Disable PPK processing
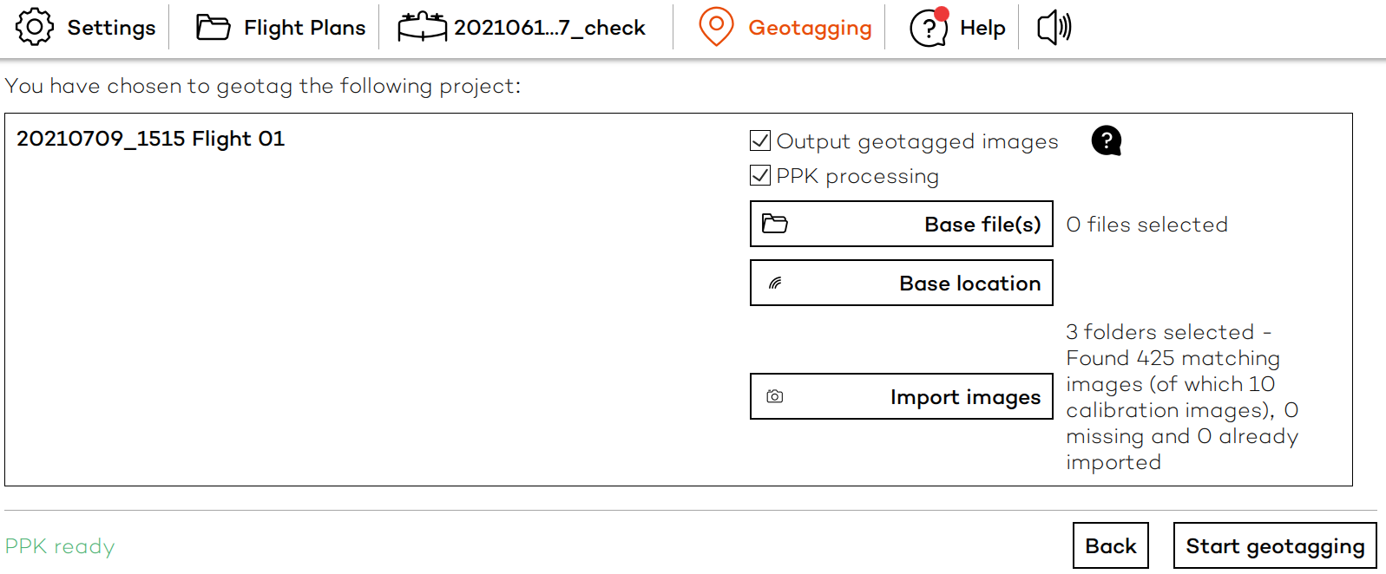The width and height of the screenshot is (1386, 574). coord(759,175)
